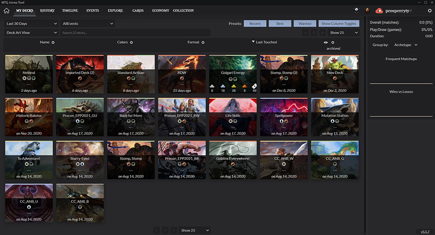Screen dimensions: 435x235
Task: Apply the Best preset
Action: pyautogui.click(x=280, y=23)
